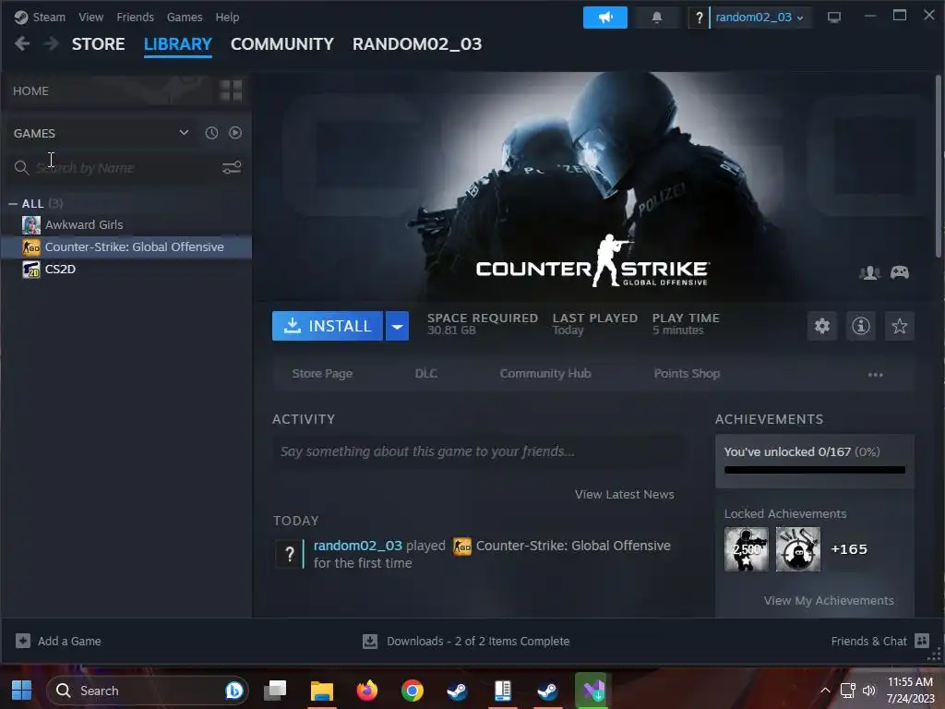Add game to favorites star
Viewport: 945px width, 709px height.
tap(899, 326)
